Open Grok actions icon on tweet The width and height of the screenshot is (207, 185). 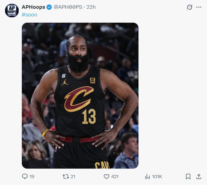(189, 7)
